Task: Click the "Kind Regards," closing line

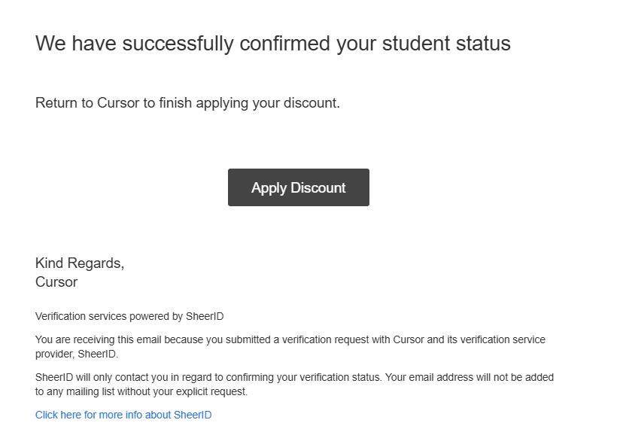Action: coord(80,263)
